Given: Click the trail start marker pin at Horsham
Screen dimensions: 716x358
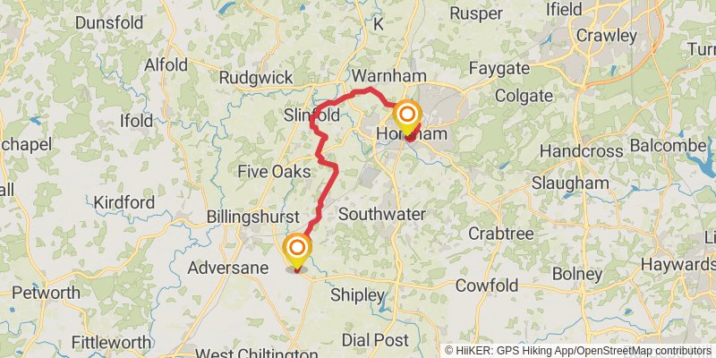Looking at the screenshot, I should (x=407, y=116).
